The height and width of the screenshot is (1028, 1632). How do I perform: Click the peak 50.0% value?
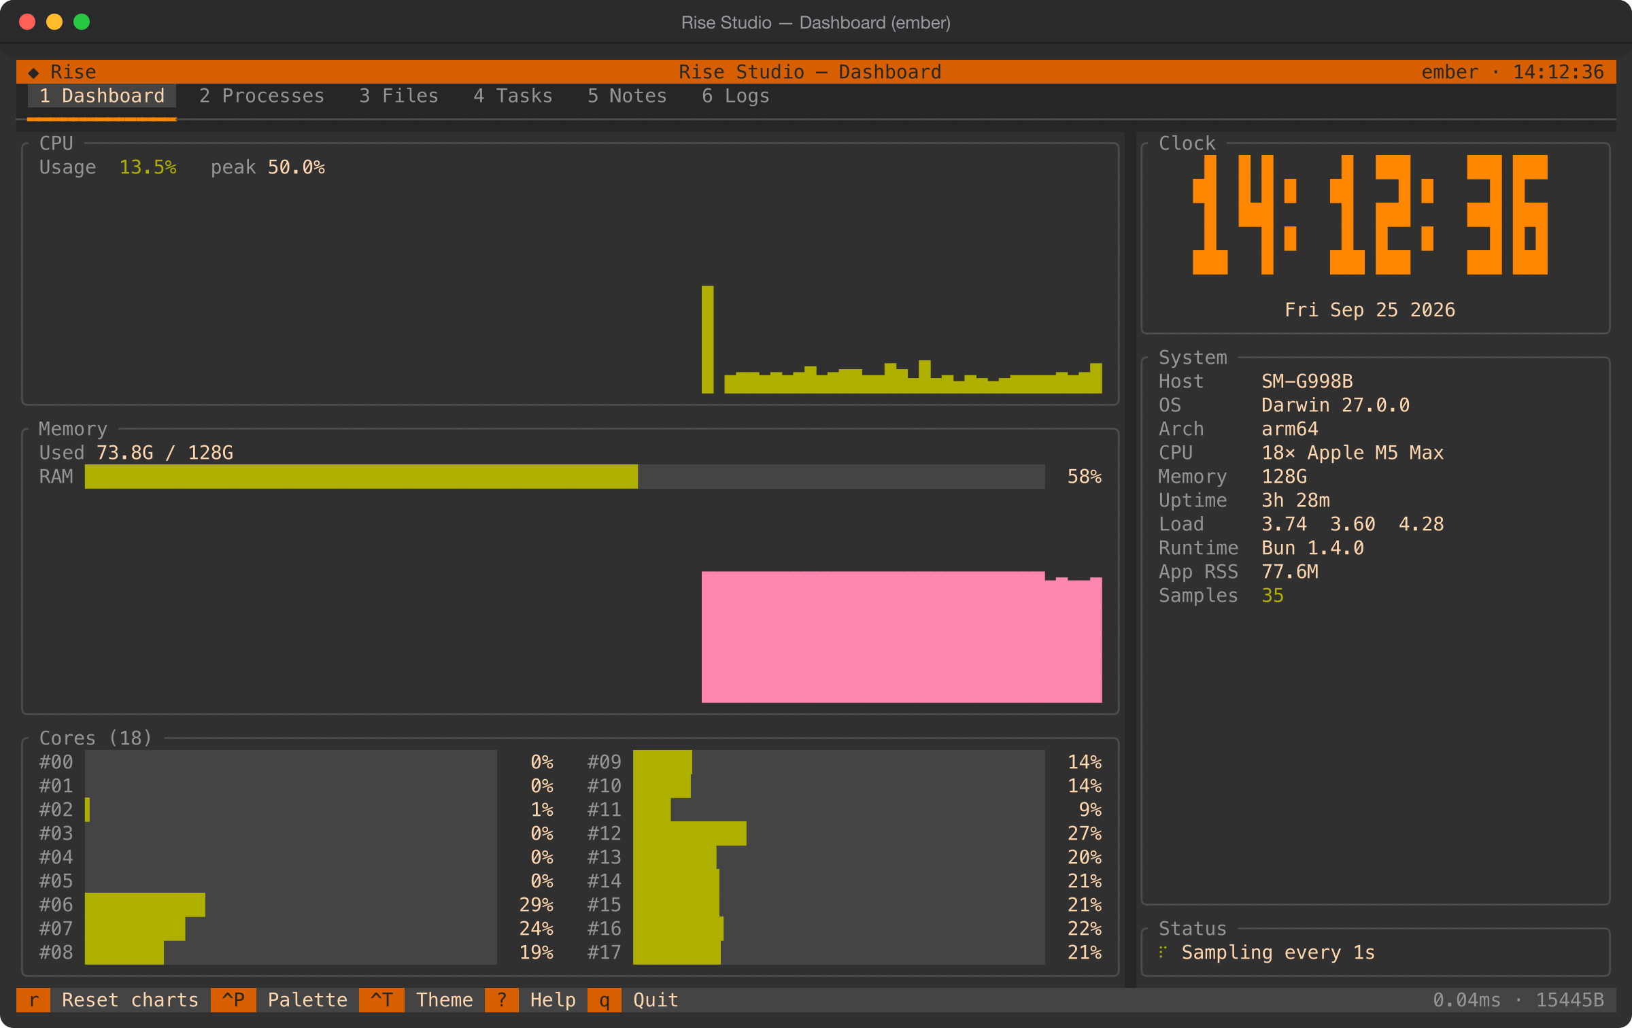coord(296,167)
